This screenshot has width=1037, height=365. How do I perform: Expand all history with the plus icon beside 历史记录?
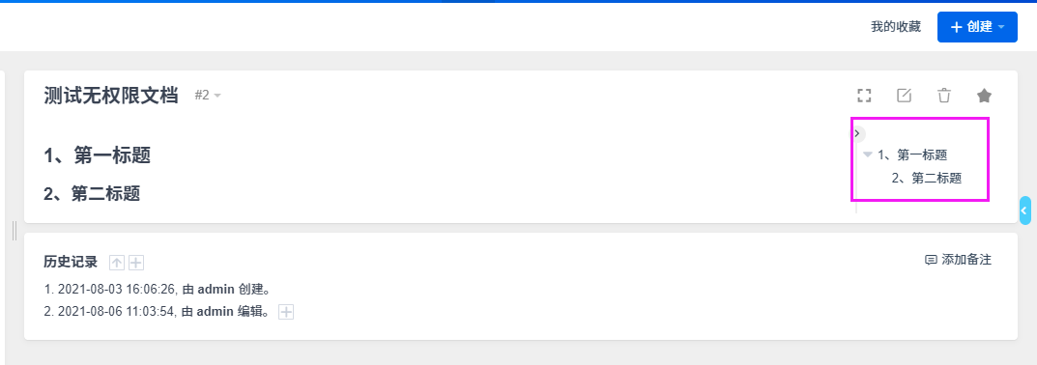tap(135, 263)
